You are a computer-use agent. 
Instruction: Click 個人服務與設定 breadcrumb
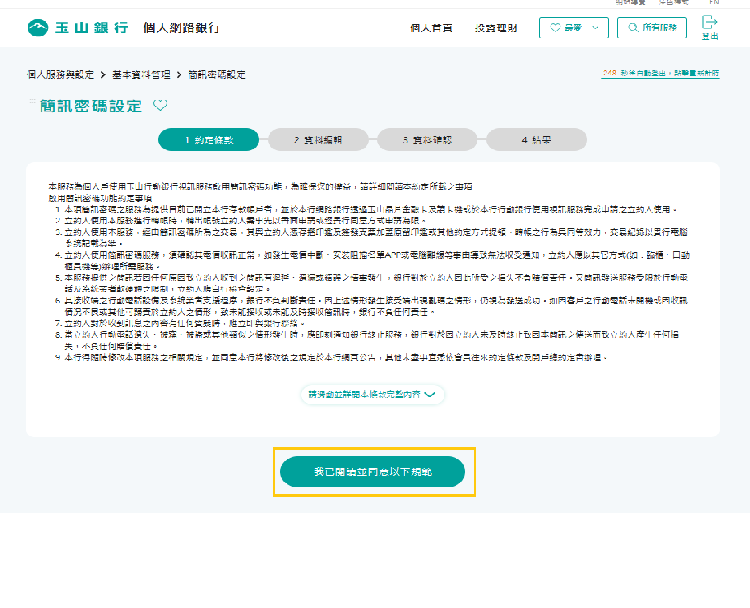(60, 74)
